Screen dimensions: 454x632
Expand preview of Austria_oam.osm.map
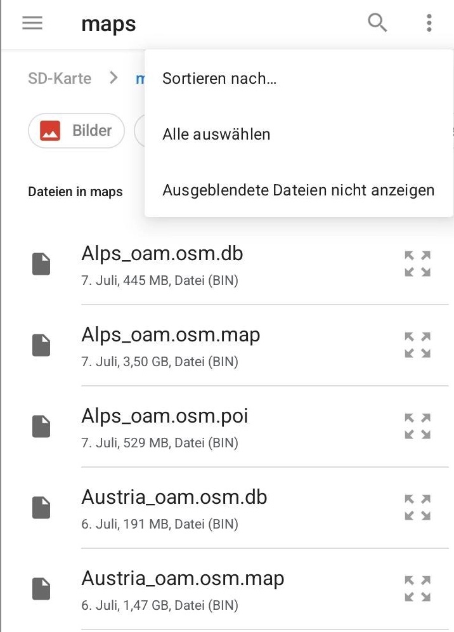(x=418, y=588)
